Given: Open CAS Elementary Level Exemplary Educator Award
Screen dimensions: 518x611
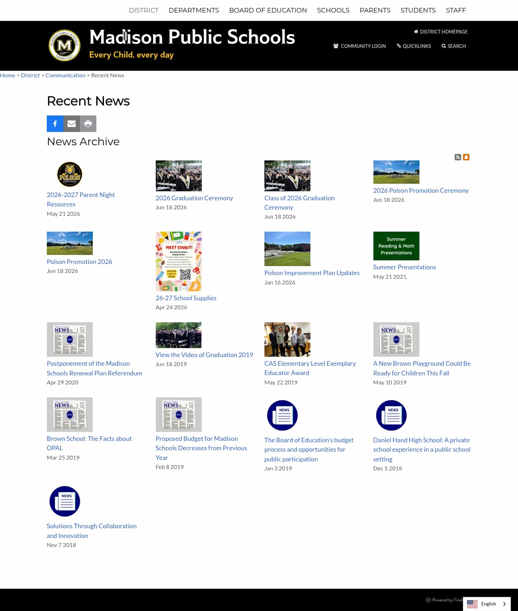Looking at the screenshot, I should click(x=310, y=368).
